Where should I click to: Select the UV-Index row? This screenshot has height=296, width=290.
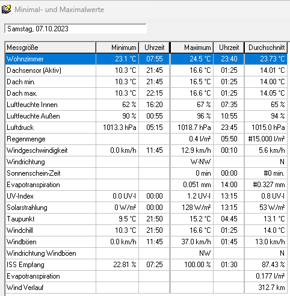146,196
